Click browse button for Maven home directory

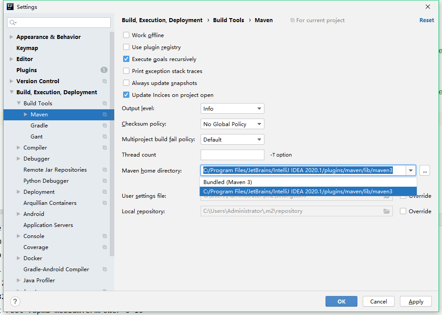click(425, 171)
